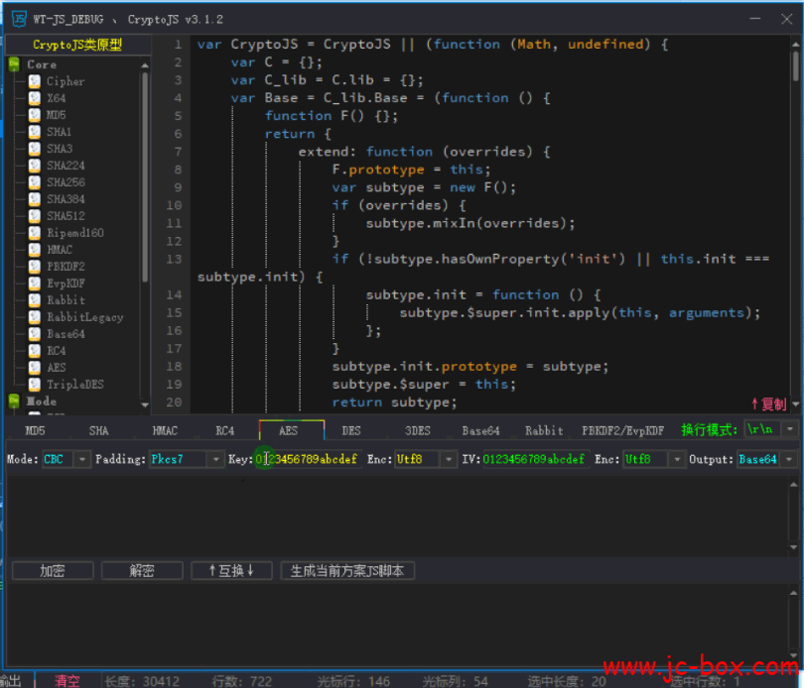Click the Mode folder icon in tree

pyautogui.click(x=15, y=401)
